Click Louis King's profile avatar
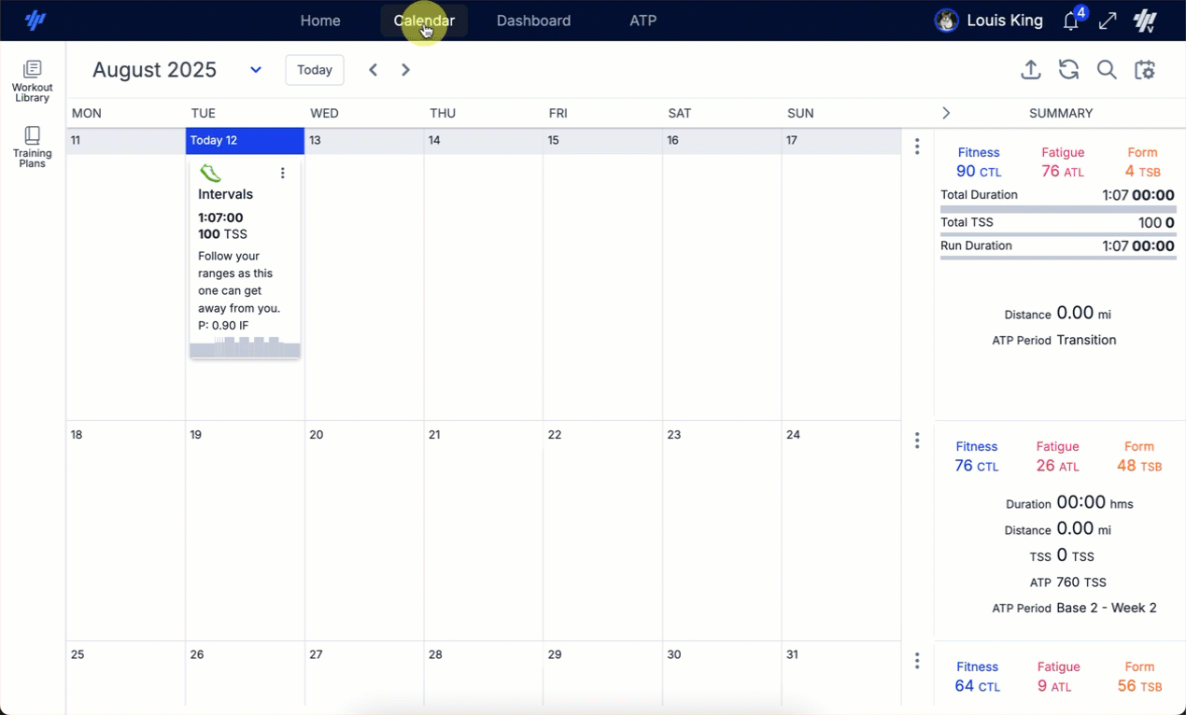Viewport: 1186px width, 715px height. (x=946, y=21)
